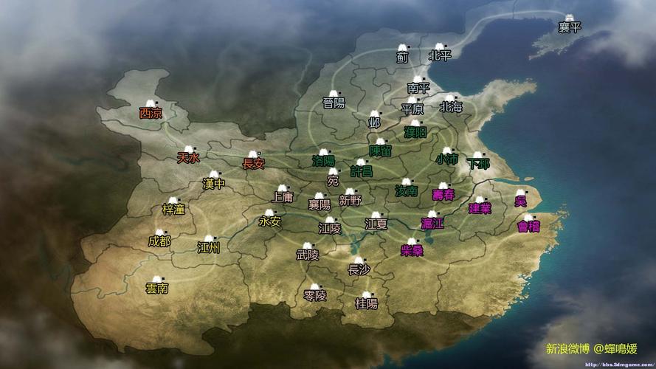
Task: Click the castle icon above 長安
Action: tap(253, 155)
